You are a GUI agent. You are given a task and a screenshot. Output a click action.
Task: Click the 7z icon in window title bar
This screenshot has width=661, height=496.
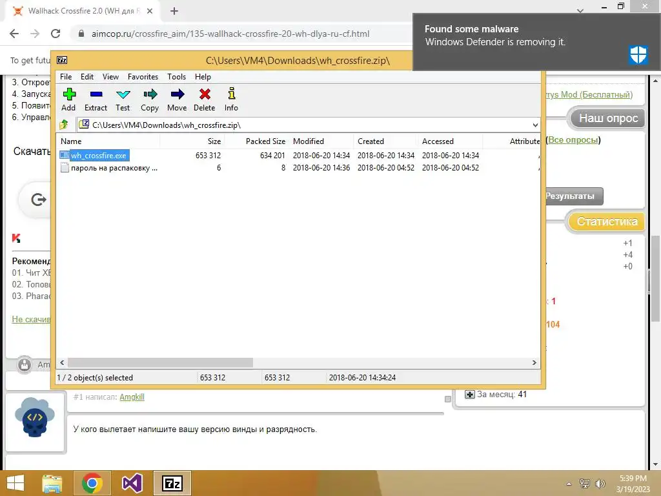pyautogui.click(x=62, y=60)
